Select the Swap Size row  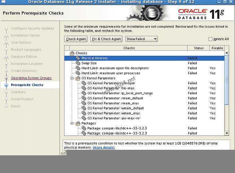point(144,63)
